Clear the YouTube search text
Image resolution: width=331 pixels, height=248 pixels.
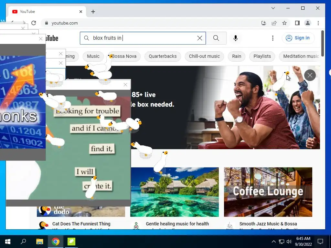(x=199, y=38)
